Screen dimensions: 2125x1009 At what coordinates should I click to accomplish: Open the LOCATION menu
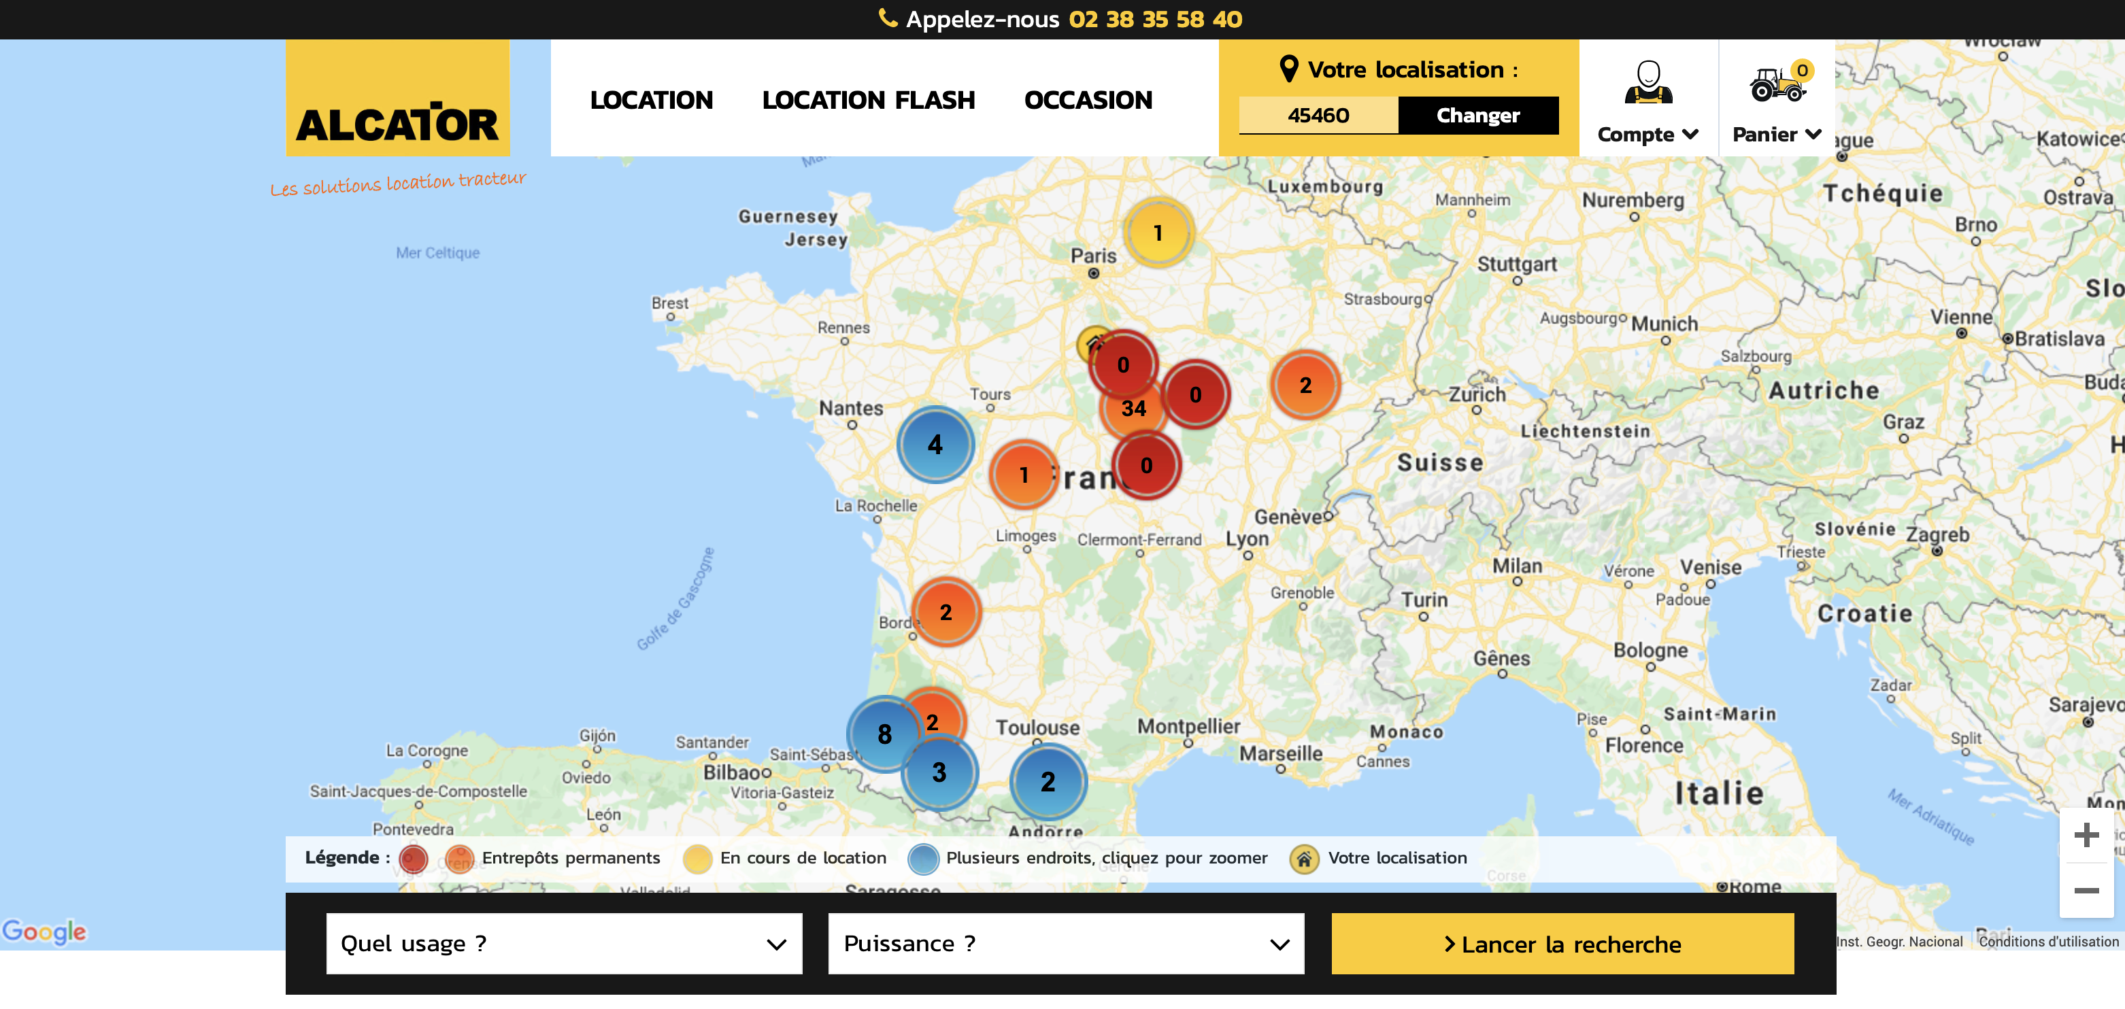pos(651,100)
